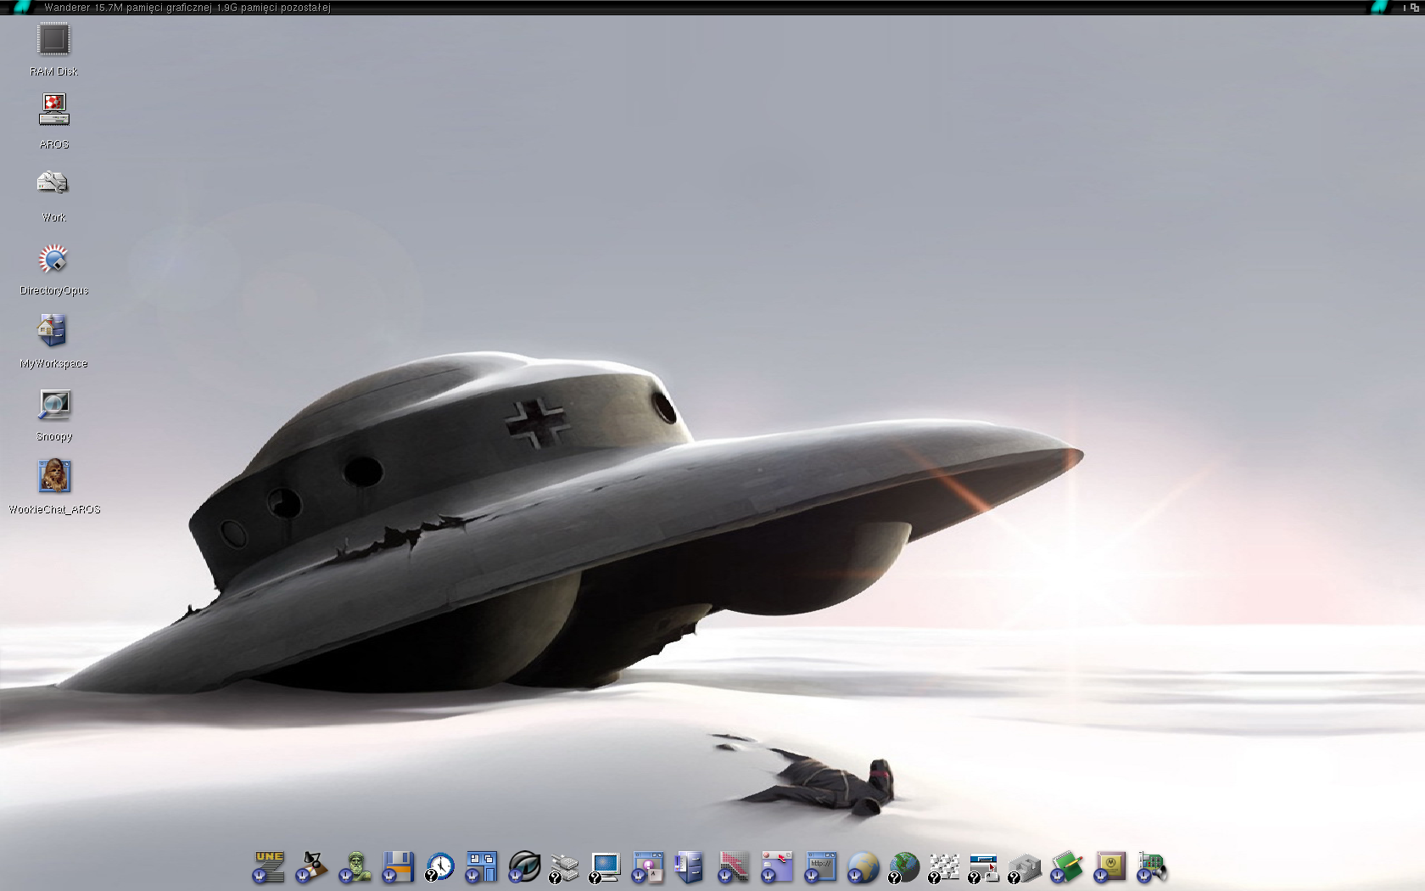Click the Motorola CPU chip dock icon
This screenshot has height=891, width=1425.
point(1109,867)
